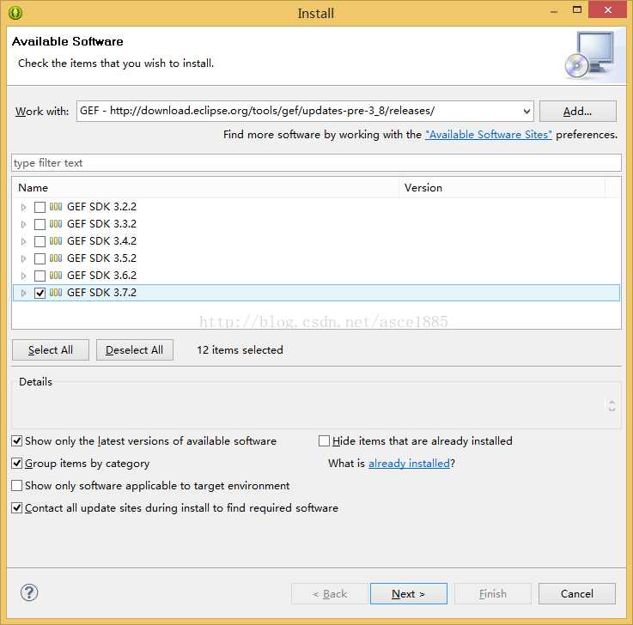Maximize the Install dialog window

[x=577, y=9]
